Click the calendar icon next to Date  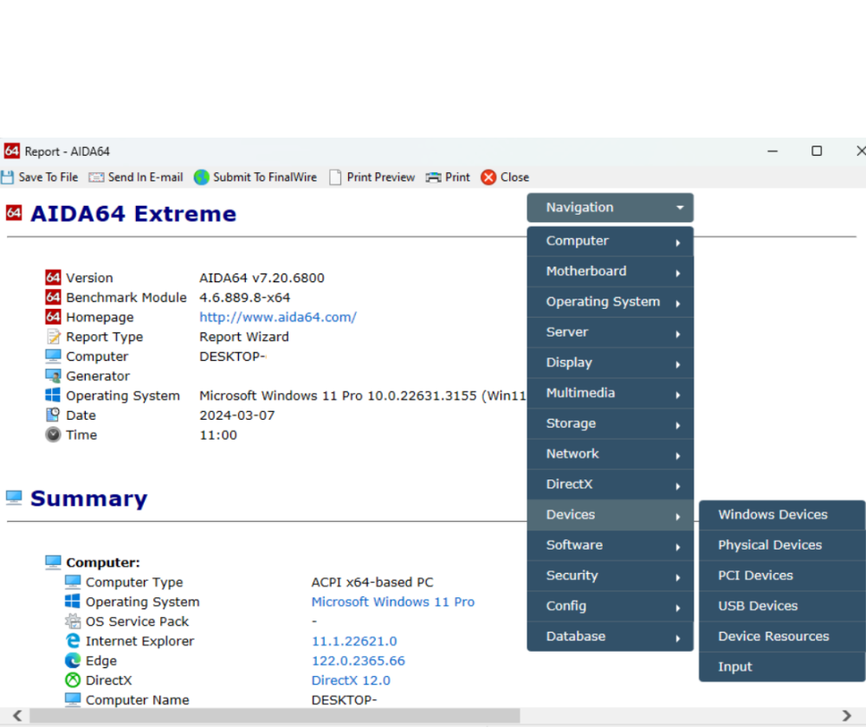(x=53, y=415)
